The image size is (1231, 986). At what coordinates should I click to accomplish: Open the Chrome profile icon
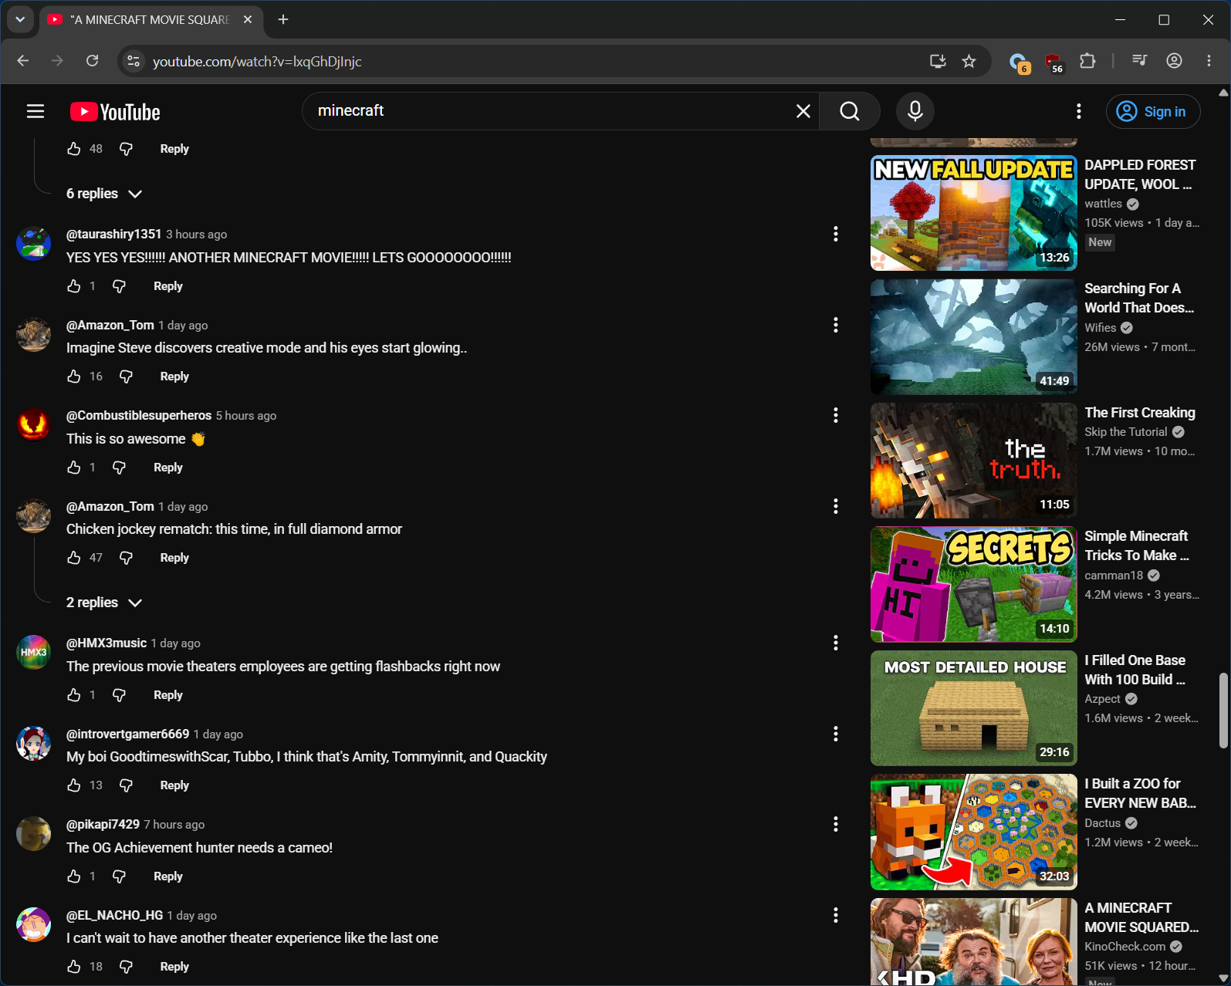coord(1174,61)
